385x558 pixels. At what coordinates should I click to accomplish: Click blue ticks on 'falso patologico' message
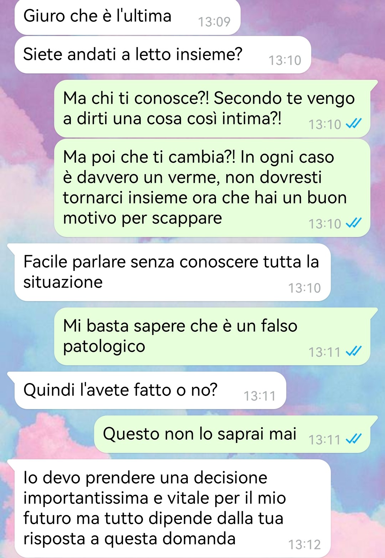[x=354, y=351]
